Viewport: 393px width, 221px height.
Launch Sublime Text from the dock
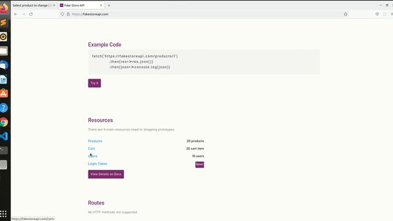4,23
